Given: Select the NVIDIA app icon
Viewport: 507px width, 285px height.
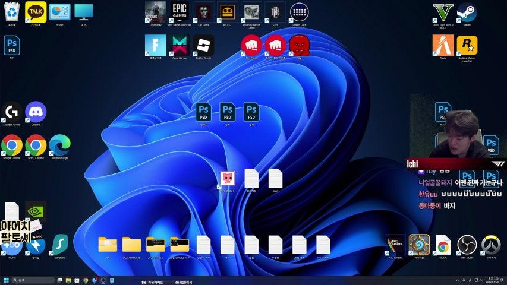Looking at the screenshot, I should point(36,211).
